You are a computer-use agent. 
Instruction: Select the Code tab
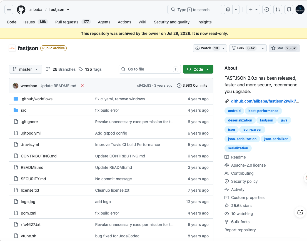click(12, 22)
